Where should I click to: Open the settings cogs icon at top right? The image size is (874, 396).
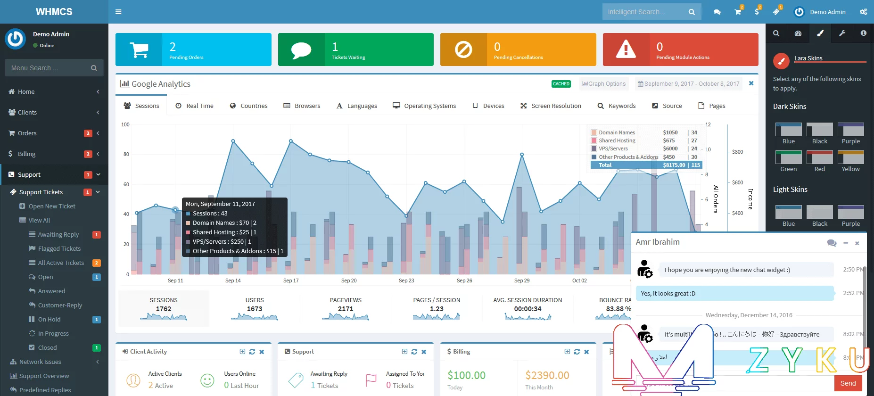point(863,12)
